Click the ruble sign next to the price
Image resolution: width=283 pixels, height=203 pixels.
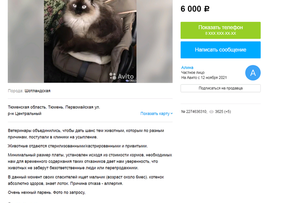pos(207,9)
